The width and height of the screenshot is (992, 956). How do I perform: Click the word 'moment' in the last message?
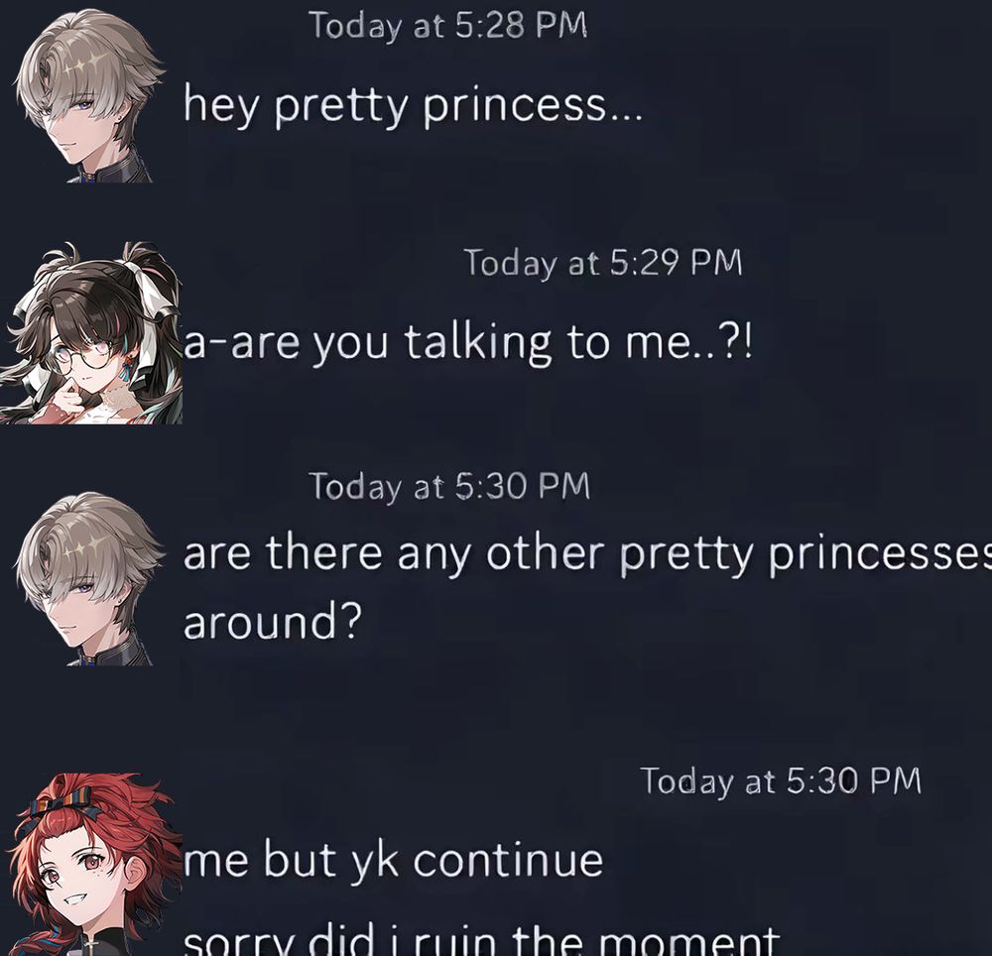coord(689,941)
